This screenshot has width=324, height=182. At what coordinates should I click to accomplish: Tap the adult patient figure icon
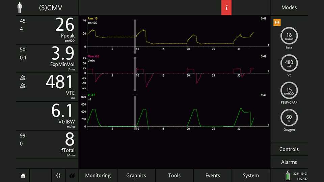click(x=20, y=8)
